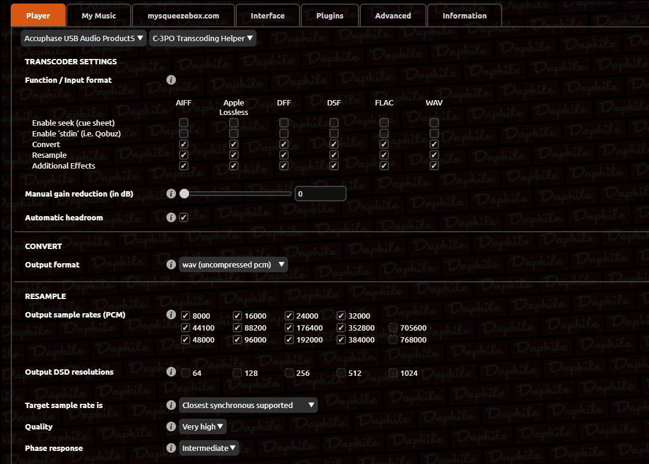Open info icon beside Quality setting
This screenshot has width=649, height=464.
(x=171, y=426)
